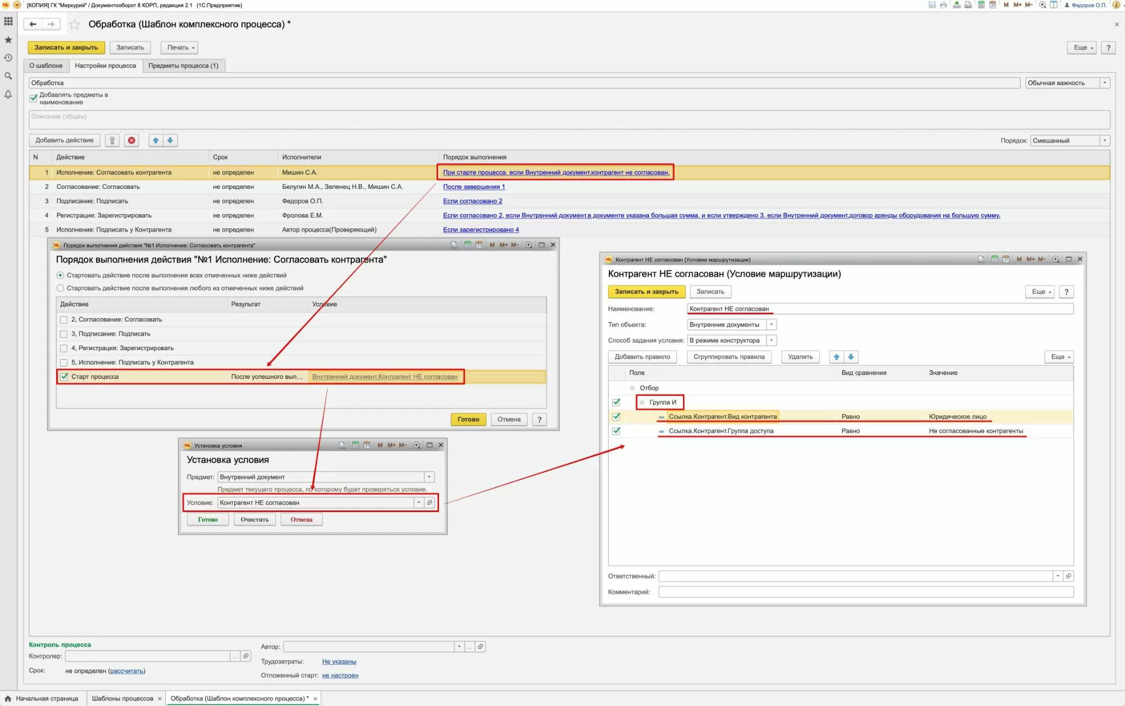Open the 'Порядок: Смешанный' dropdown
Image resolution: width=1125 pixels, height=706 pixels.
coord(1104,141)
